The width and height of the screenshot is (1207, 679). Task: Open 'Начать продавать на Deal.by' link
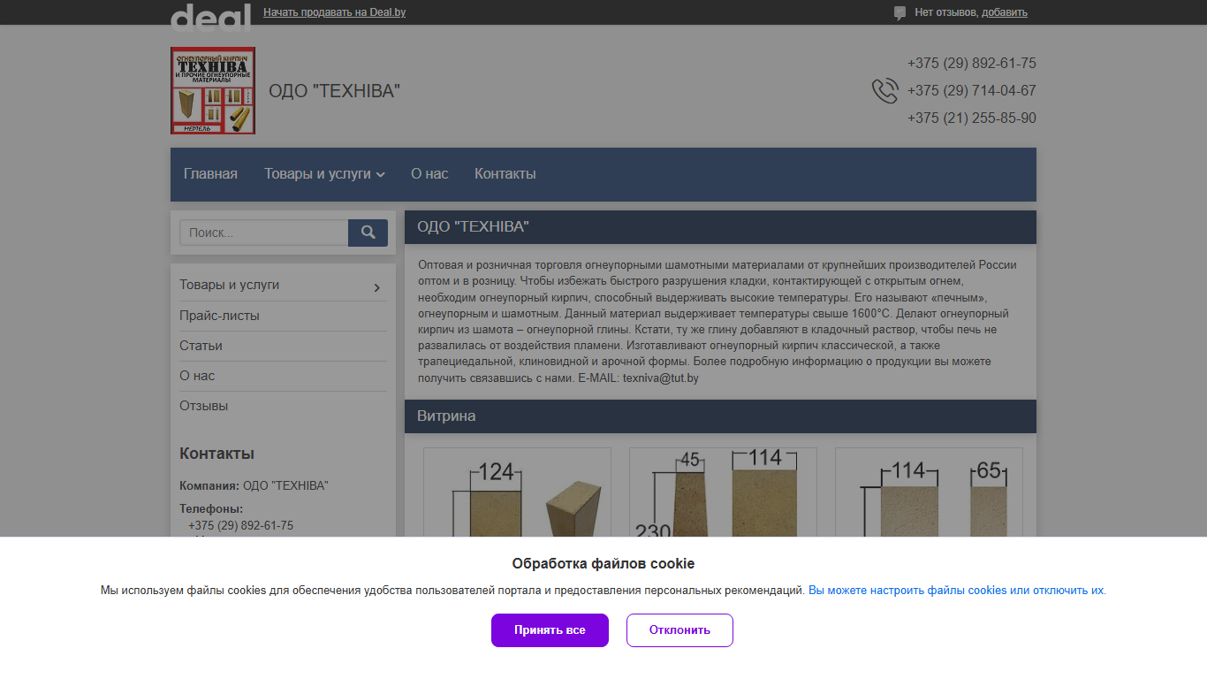(x=335, y=12)
